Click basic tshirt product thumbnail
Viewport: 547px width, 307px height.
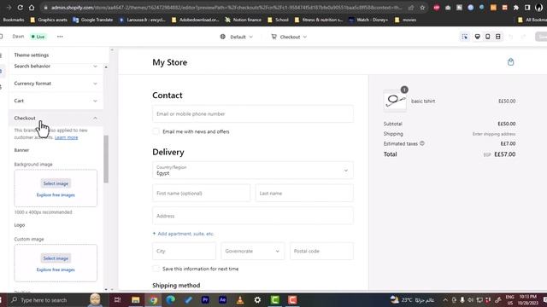pos(395,101)
